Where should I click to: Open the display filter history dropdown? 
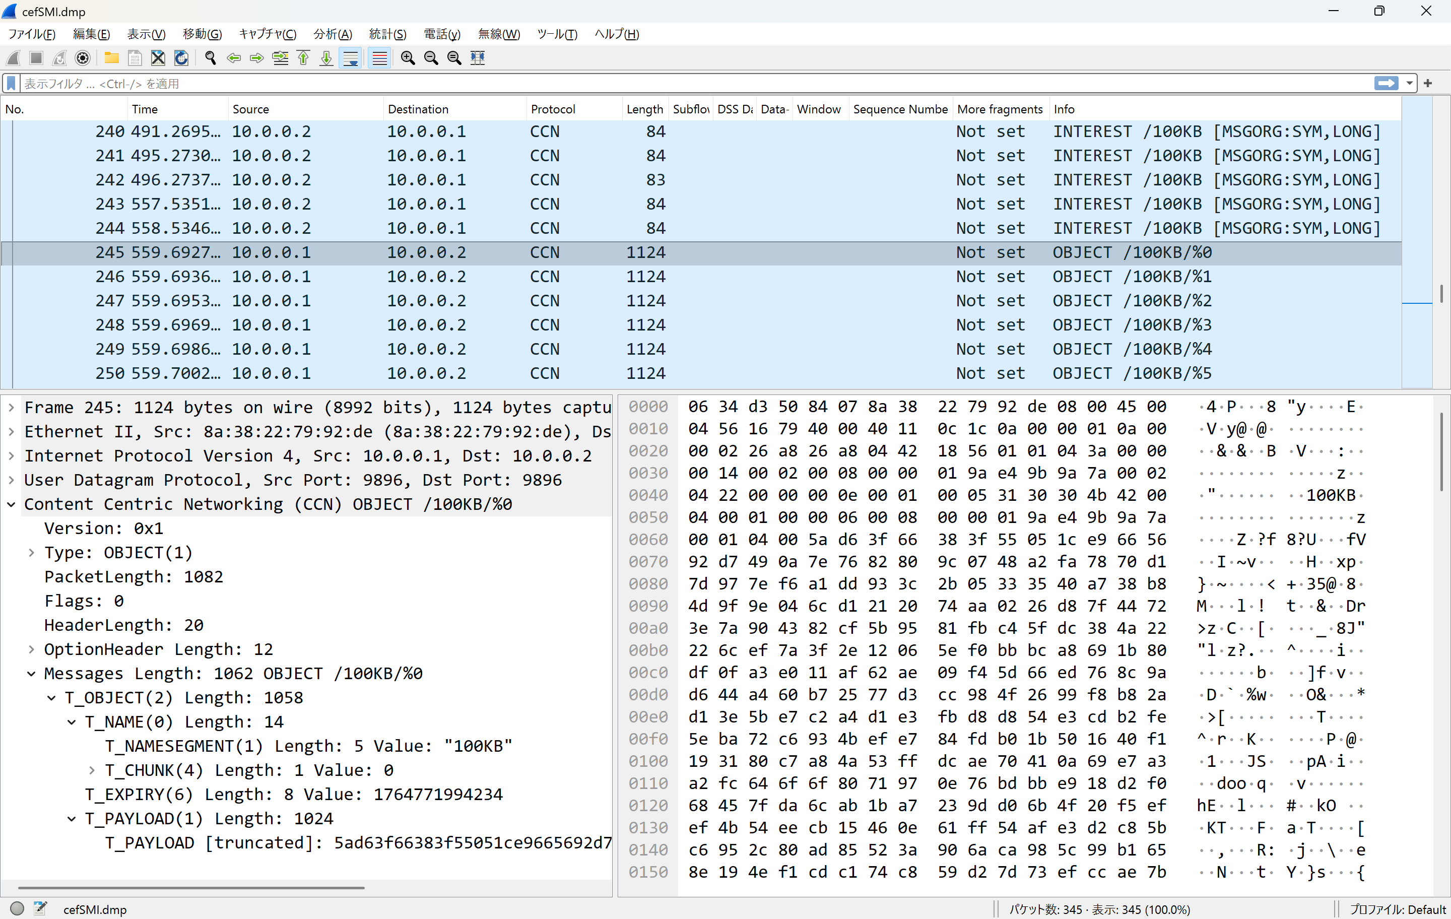(x=1409, y=83)
